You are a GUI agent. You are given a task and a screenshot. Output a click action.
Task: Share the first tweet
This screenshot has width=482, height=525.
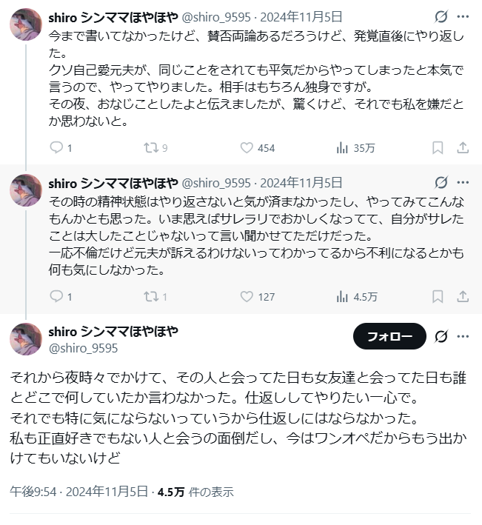[463, 147]
